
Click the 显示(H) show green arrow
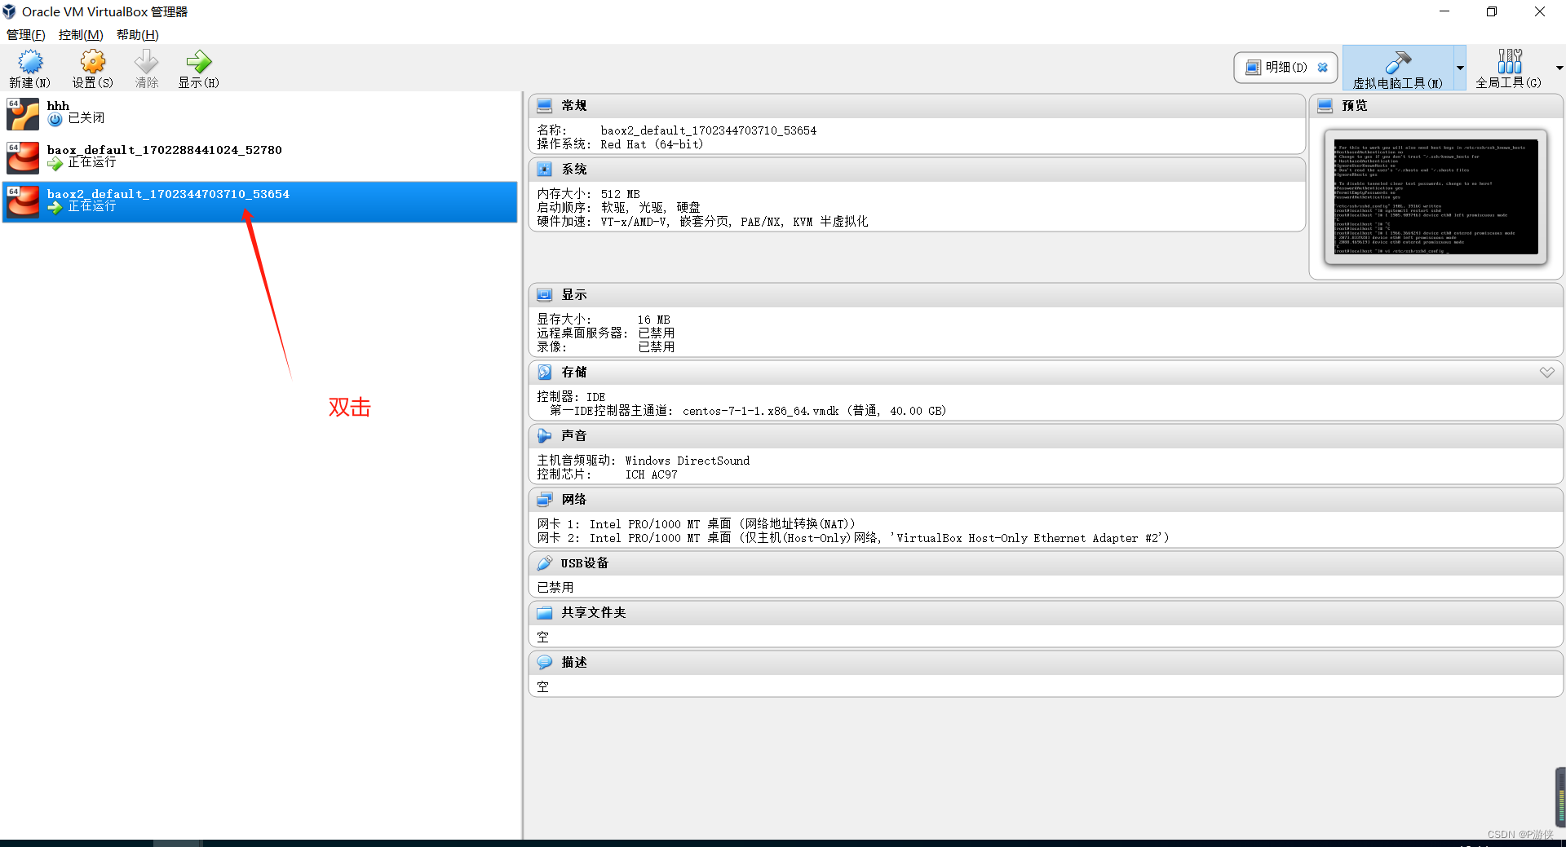pyautogui.click(x=199, y=62)
